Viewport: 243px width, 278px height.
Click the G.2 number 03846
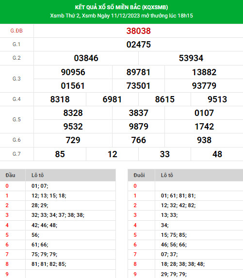point(86,58)
